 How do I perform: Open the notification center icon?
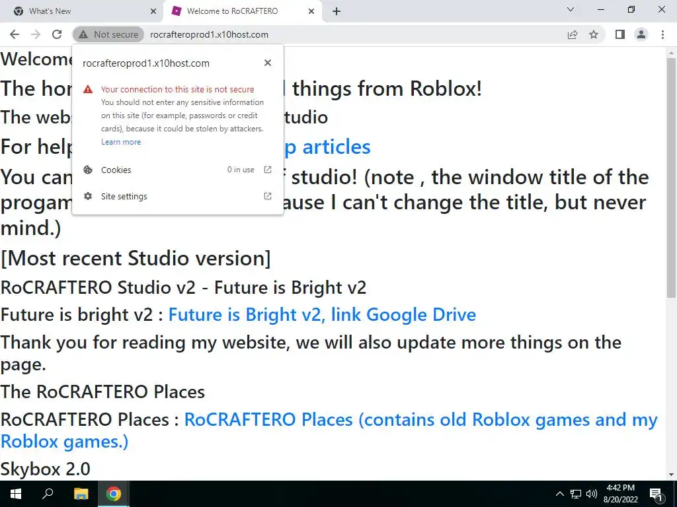[657, 494]
